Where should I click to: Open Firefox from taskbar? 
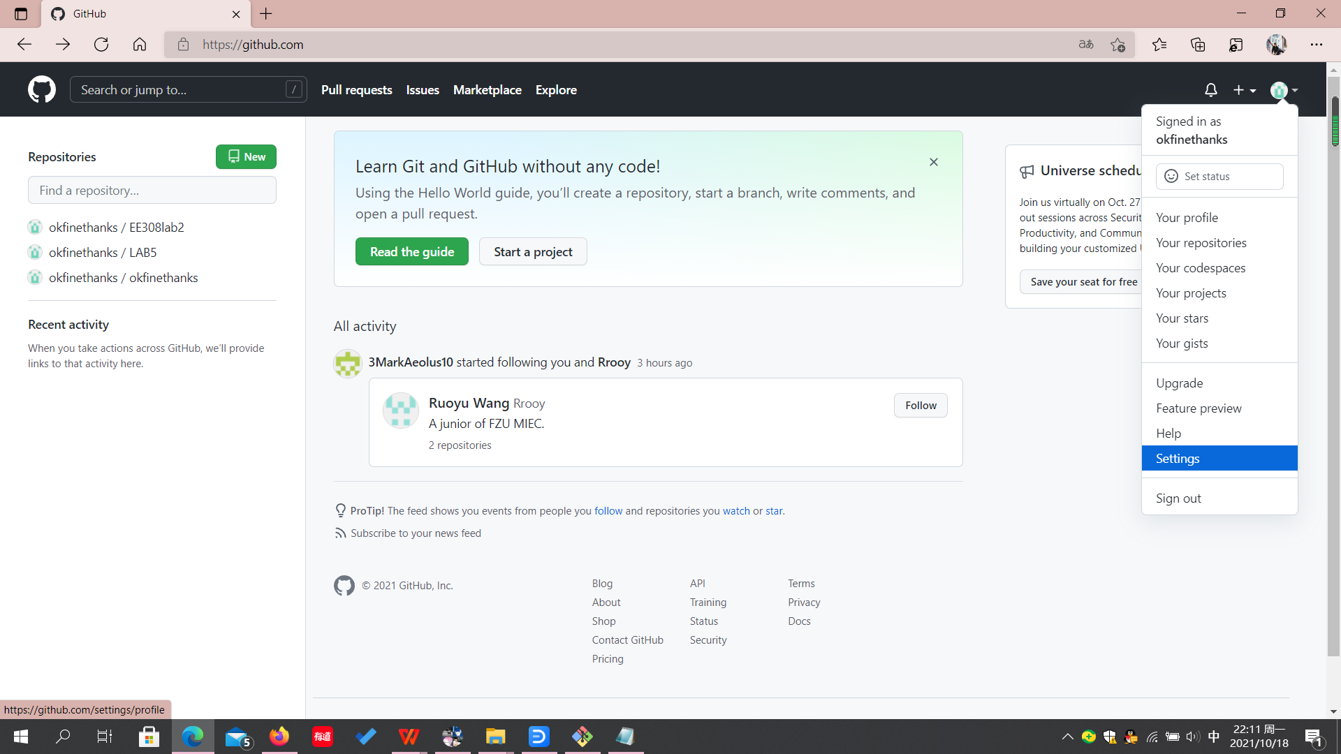point(279,737)
